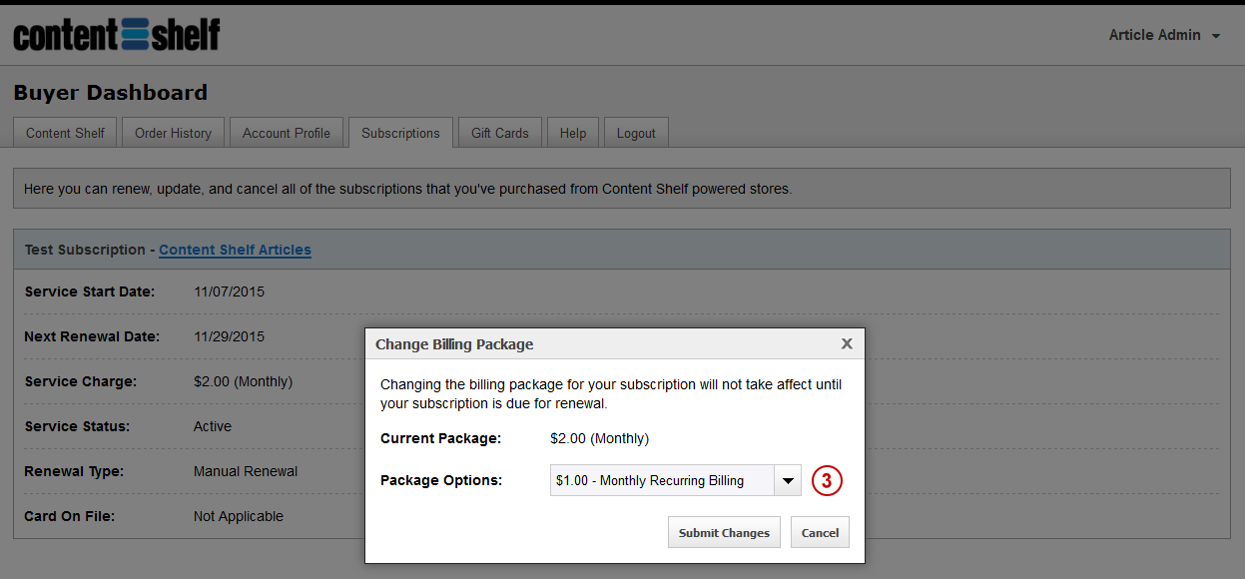Click the Manual Renewal value
Image resolution: width=1245 pixels, height=579 pixels.
pos(246,471)
